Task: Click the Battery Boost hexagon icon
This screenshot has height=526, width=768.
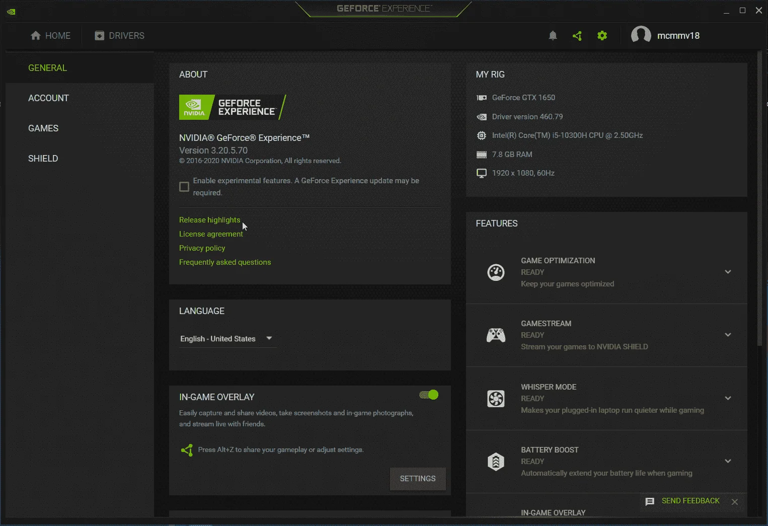Action: click(x=496, y=462)
